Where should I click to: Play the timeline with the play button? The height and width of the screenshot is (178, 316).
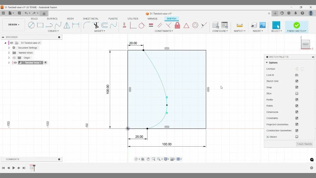(x=14, y=168)
